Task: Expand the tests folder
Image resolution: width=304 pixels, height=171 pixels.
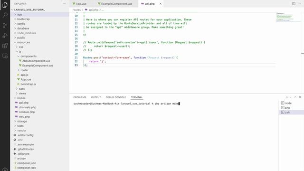Action: tap(39, 126)
